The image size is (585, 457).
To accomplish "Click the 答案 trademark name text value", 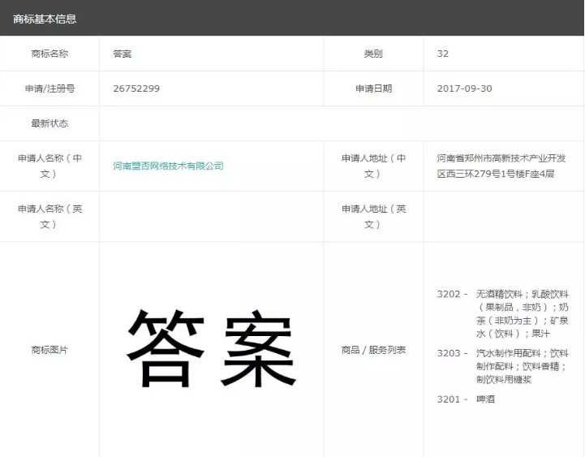I will (x=123, y=54).
